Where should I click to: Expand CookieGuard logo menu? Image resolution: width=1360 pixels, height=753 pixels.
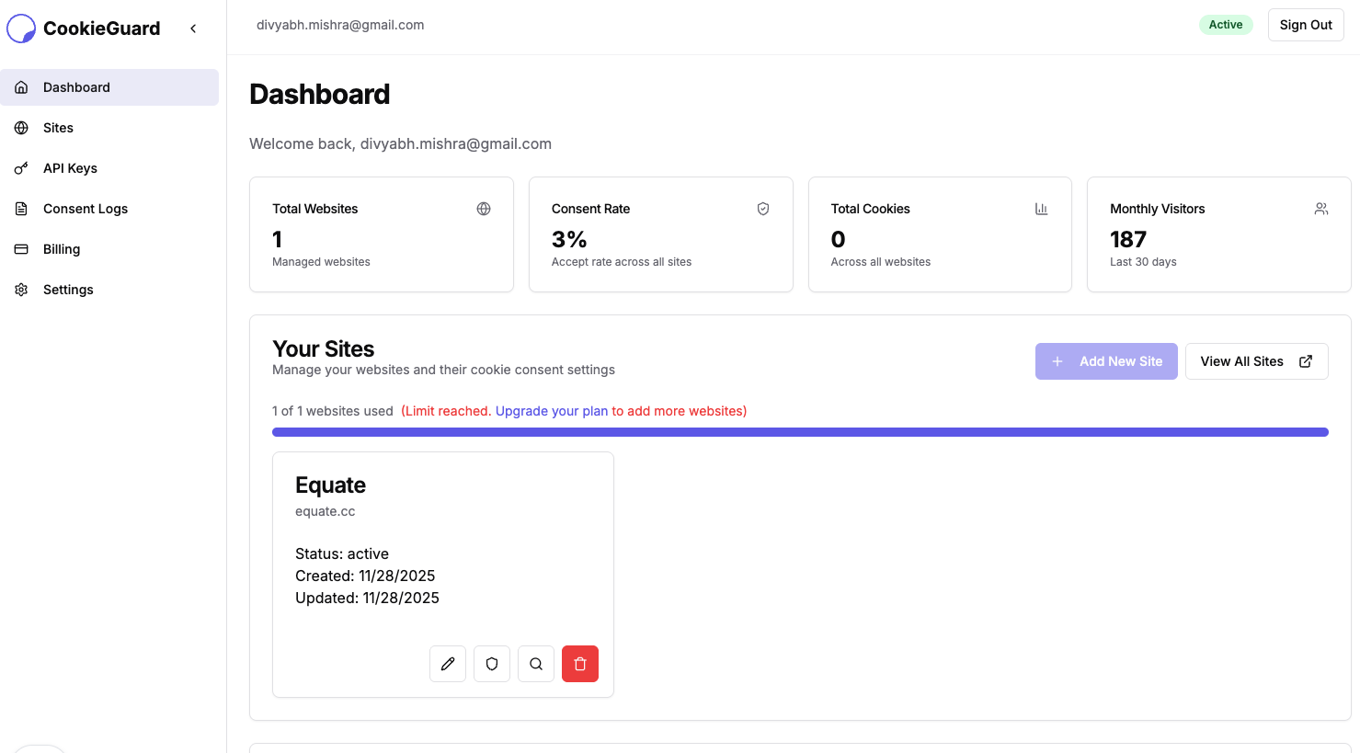[20, 29]
